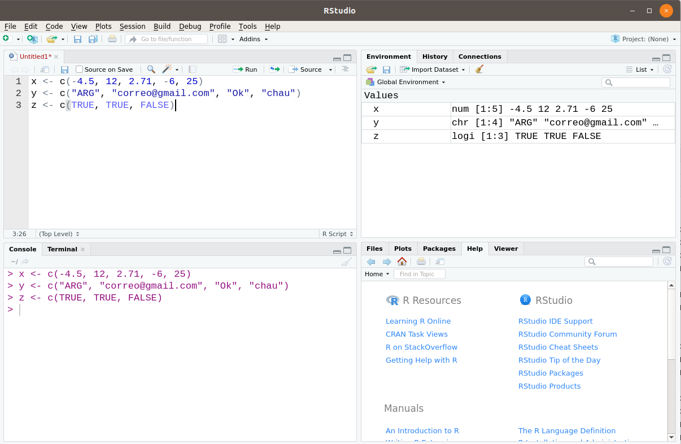Go back in Help pane
Viewport: 681px width, 444px height.
[371, 262]
